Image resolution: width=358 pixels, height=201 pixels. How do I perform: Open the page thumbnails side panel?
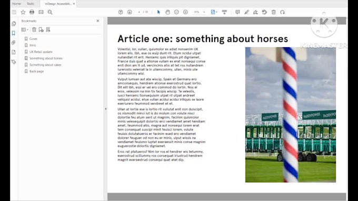[x=14, y=24]
